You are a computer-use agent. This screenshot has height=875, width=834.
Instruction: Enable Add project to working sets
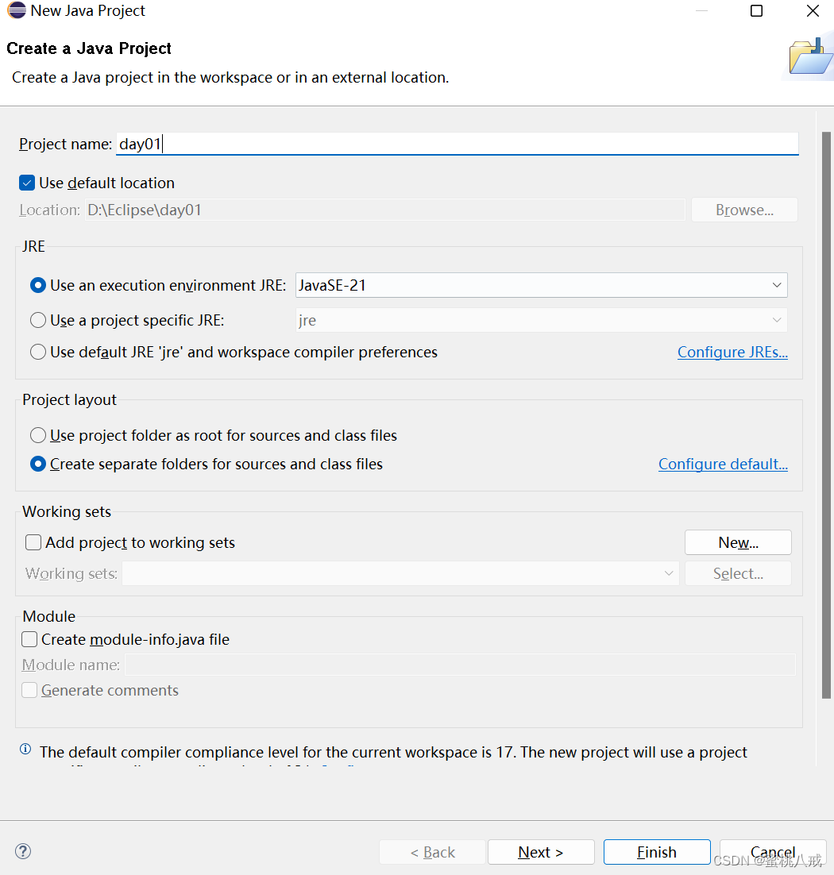pos(33,542)
